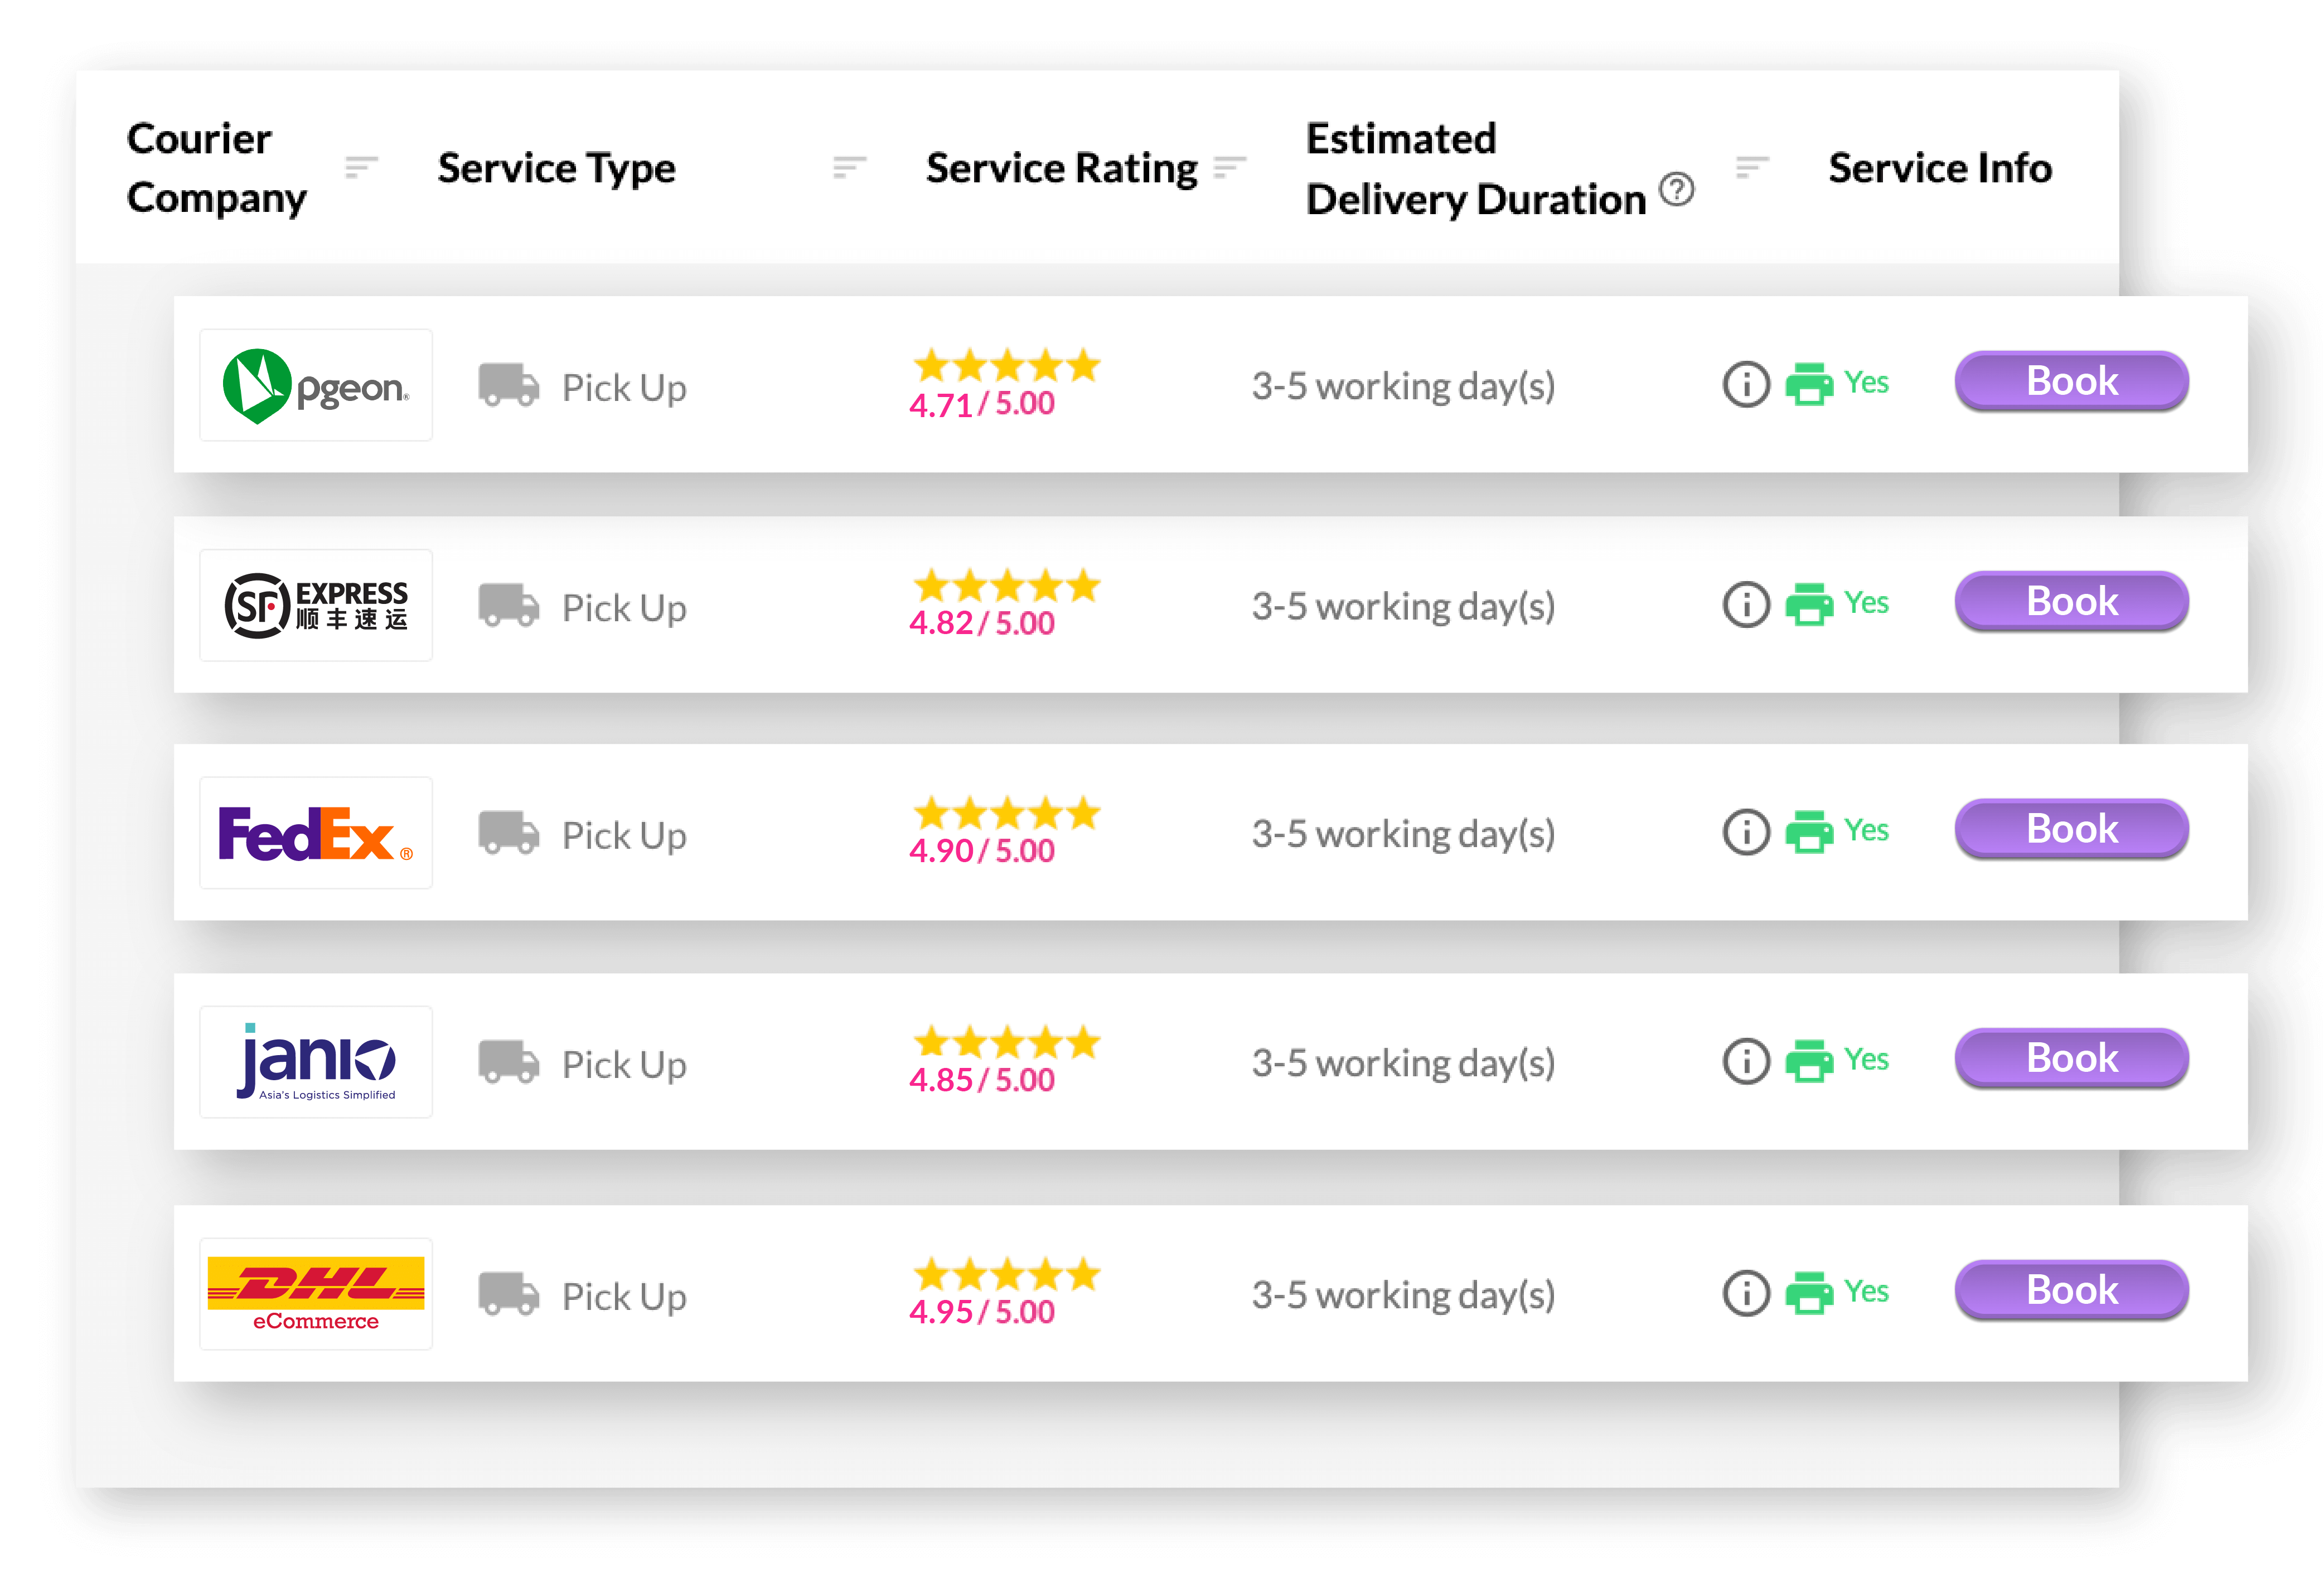Click the SF Express 4.82 rating stars
2324x1586 pixels.
pos(1006,586)
